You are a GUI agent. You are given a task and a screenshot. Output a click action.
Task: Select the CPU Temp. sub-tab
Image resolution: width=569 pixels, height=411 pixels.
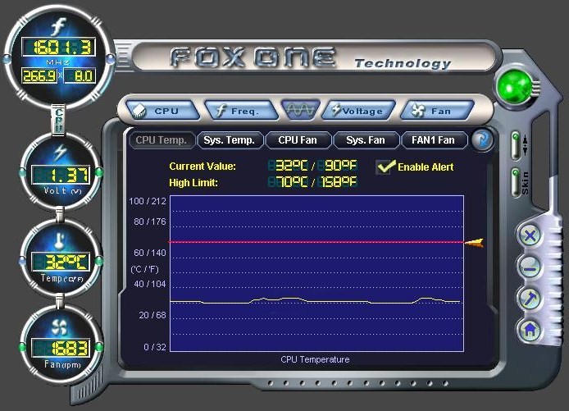click(162, 140)
